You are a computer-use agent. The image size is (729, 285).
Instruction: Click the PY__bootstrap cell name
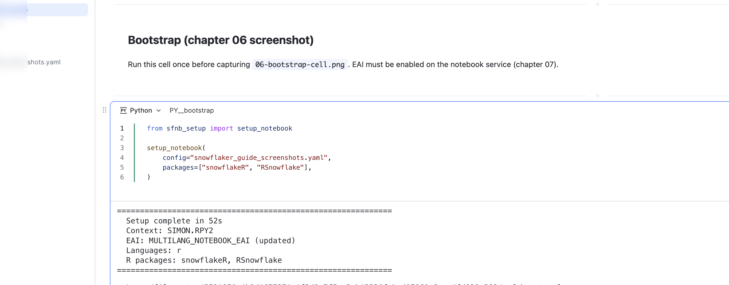coord(191,110)
